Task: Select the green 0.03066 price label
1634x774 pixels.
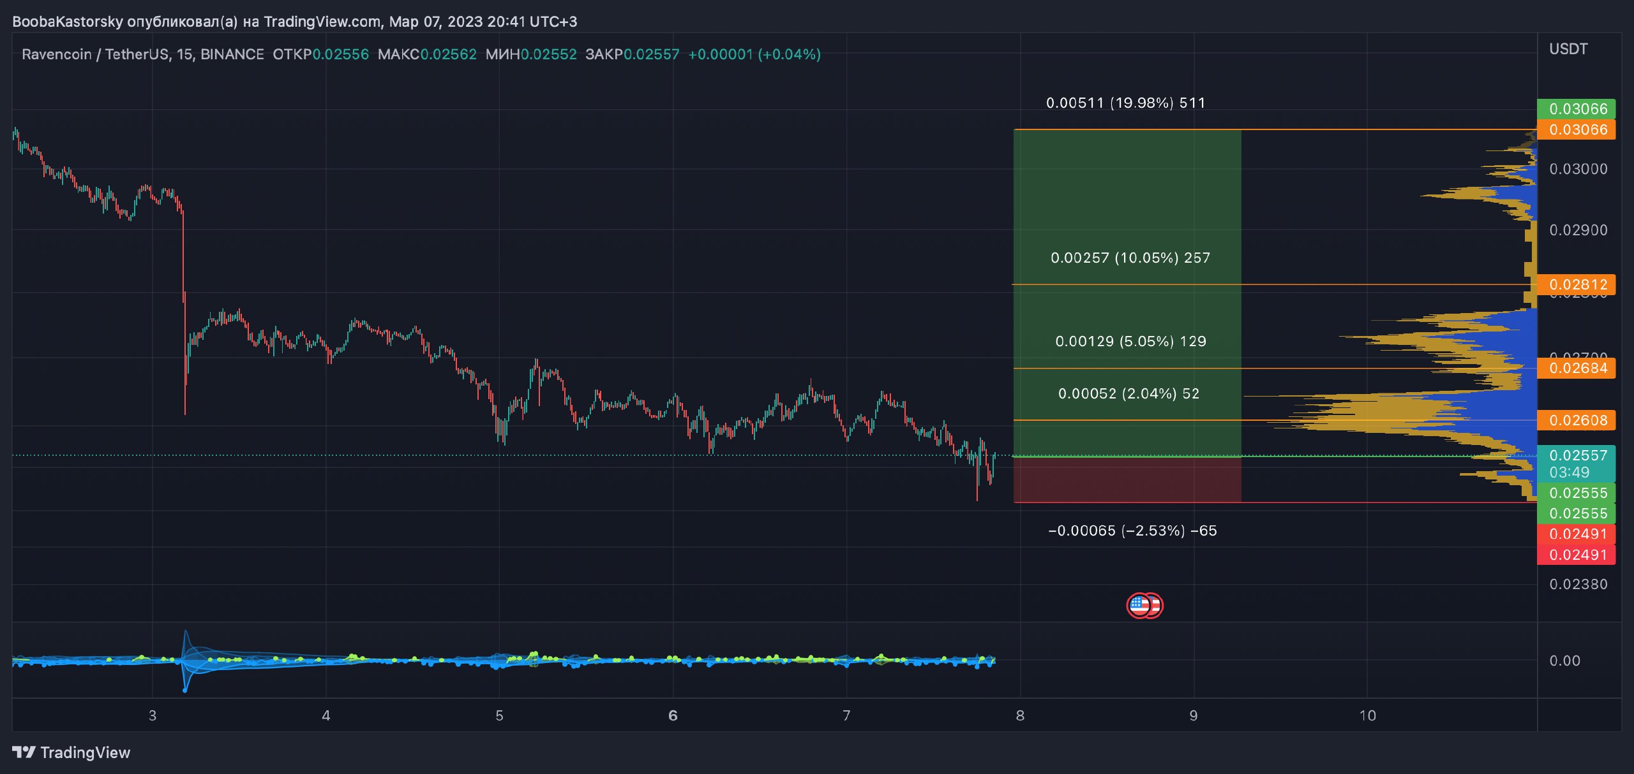Action: pos(1576,109)
